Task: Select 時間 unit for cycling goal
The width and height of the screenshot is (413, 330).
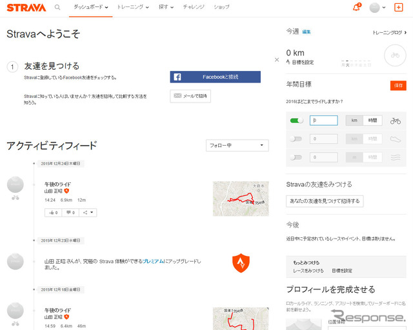Action: click(372, 121)
